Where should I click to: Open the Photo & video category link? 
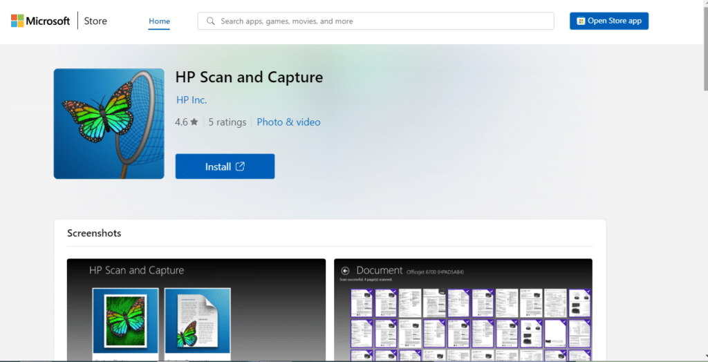point(288,122)
